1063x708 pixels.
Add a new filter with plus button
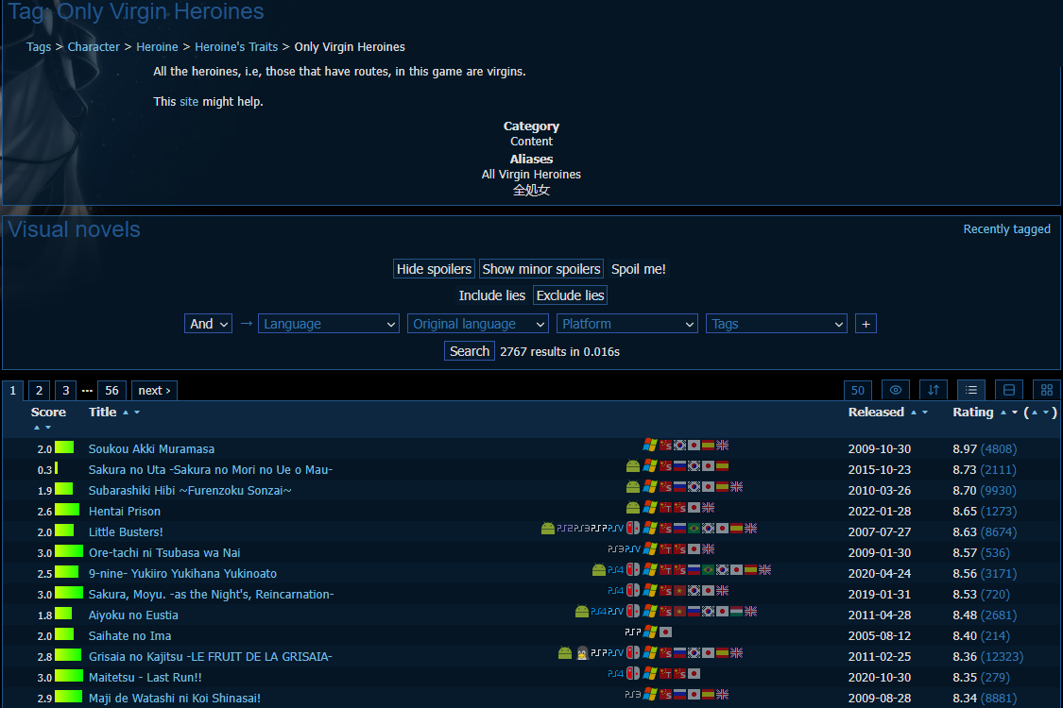point(866,324)
